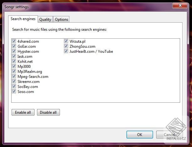The width and height of the screenshot is (192, 147).
Task: Switch to the Quality tab
Action: [x=45, y=19]
